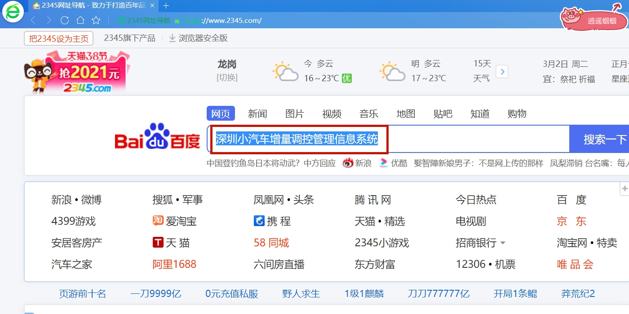
Task: Reload the page with refresh icon
Action: (65, 20)
